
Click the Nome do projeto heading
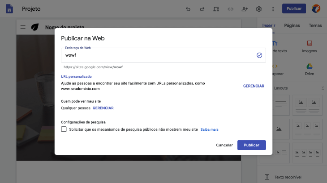pyautogui.click(x=65, y=27)
